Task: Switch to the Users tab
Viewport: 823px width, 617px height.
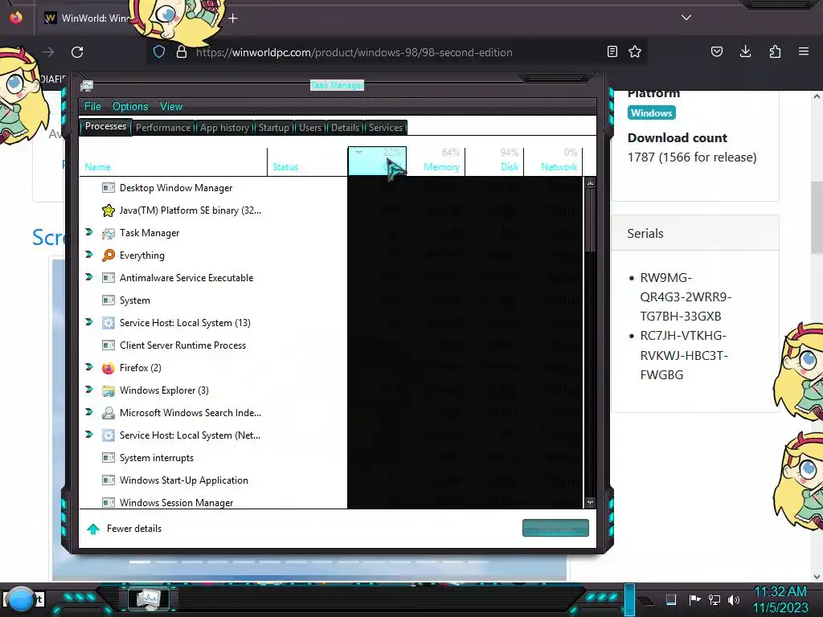Action: point(310,128)
